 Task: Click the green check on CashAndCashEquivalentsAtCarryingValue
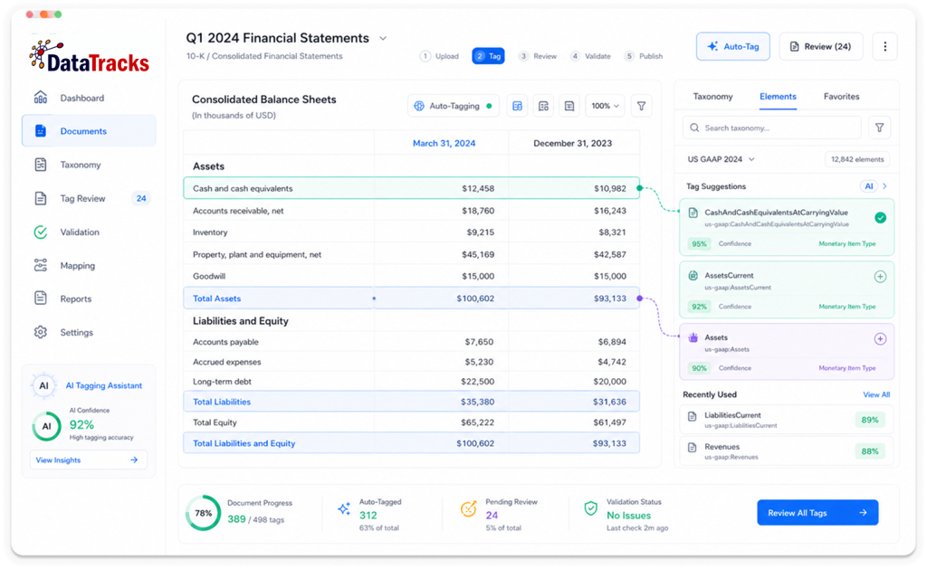tap(880, 218)
